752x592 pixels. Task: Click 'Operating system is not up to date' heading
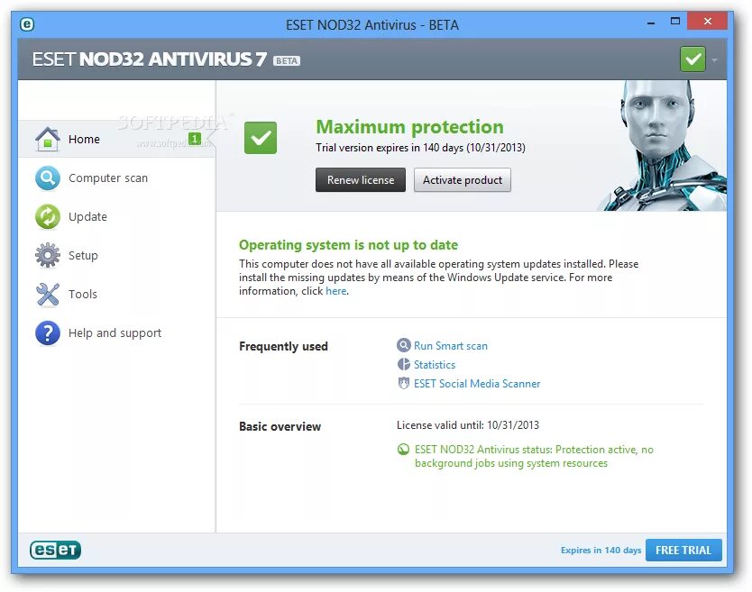[x=348, y=245]
